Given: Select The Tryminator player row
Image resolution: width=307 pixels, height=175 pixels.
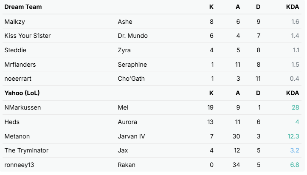Looking at the screenshot, I should (152, 150).
